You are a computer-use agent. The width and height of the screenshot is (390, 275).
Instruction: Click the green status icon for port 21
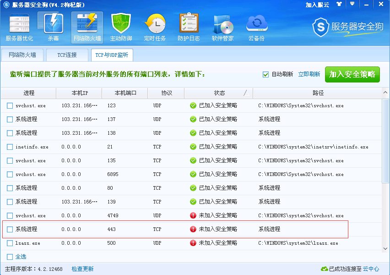click(193, 147)
